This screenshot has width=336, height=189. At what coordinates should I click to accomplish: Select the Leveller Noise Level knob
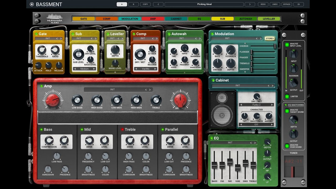pyautogui.click(x=115, y=63)
